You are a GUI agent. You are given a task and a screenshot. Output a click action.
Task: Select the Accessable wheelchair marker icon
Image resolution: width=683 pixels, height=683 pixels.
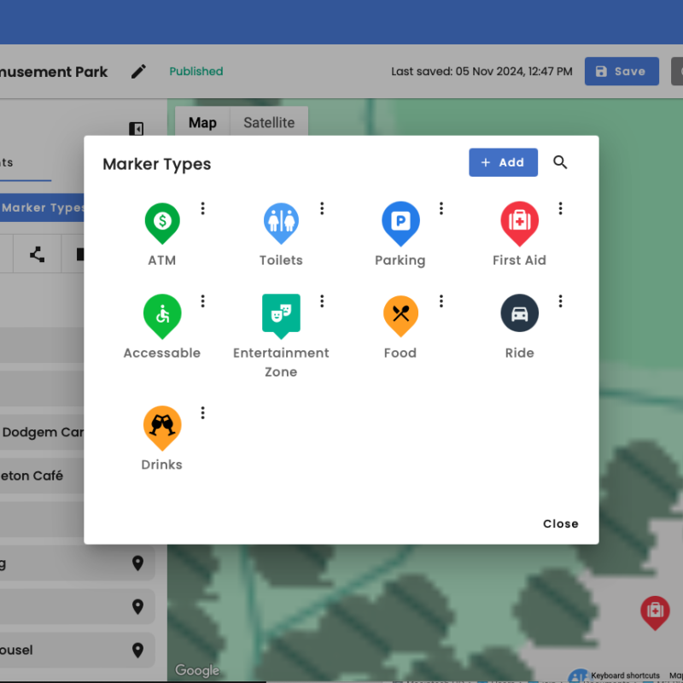coord(161,314)
